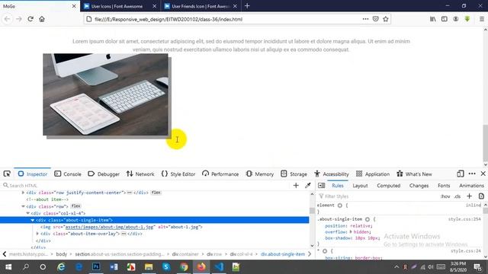Screen dimensions: 488x274
Task: Open the What's New panel
Action: click(x=414, y=174)
